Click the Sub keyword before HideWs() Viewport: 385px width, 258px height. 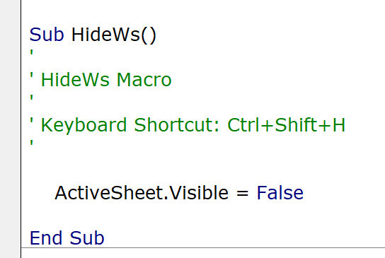click(x=47, y=35)
